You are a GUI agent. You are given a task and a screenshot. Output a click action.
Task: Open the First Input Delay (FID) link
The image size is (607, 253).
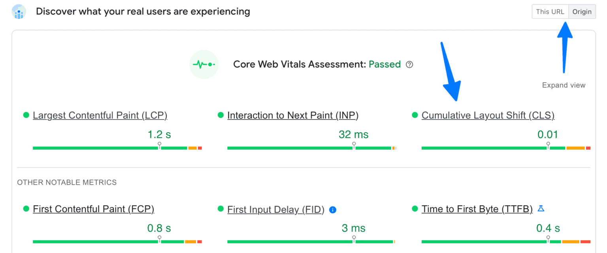(275, 210)
